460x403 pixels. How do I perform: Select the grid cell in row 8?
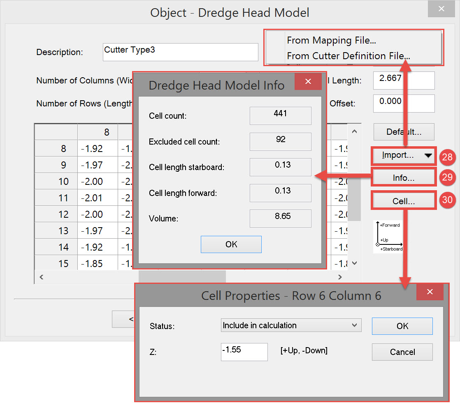point(97,149)
